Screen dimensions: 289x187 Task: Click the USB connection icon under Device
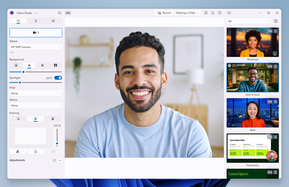click(12, 52)
